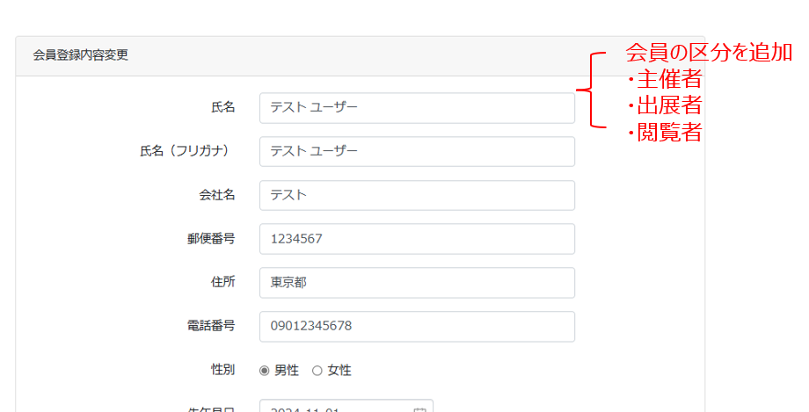
Task: Click the 氏名（フリガナ） field label
Action: 187,151
